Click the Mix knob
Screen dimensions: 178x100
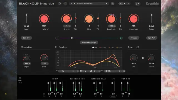[44, 19]
